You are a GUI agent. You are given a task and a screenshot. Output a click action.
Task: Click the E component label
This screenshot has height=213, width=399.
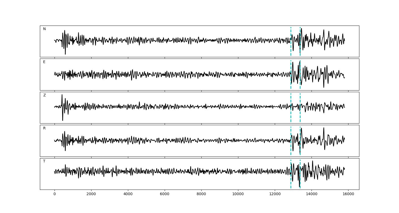tap(44, 62)
